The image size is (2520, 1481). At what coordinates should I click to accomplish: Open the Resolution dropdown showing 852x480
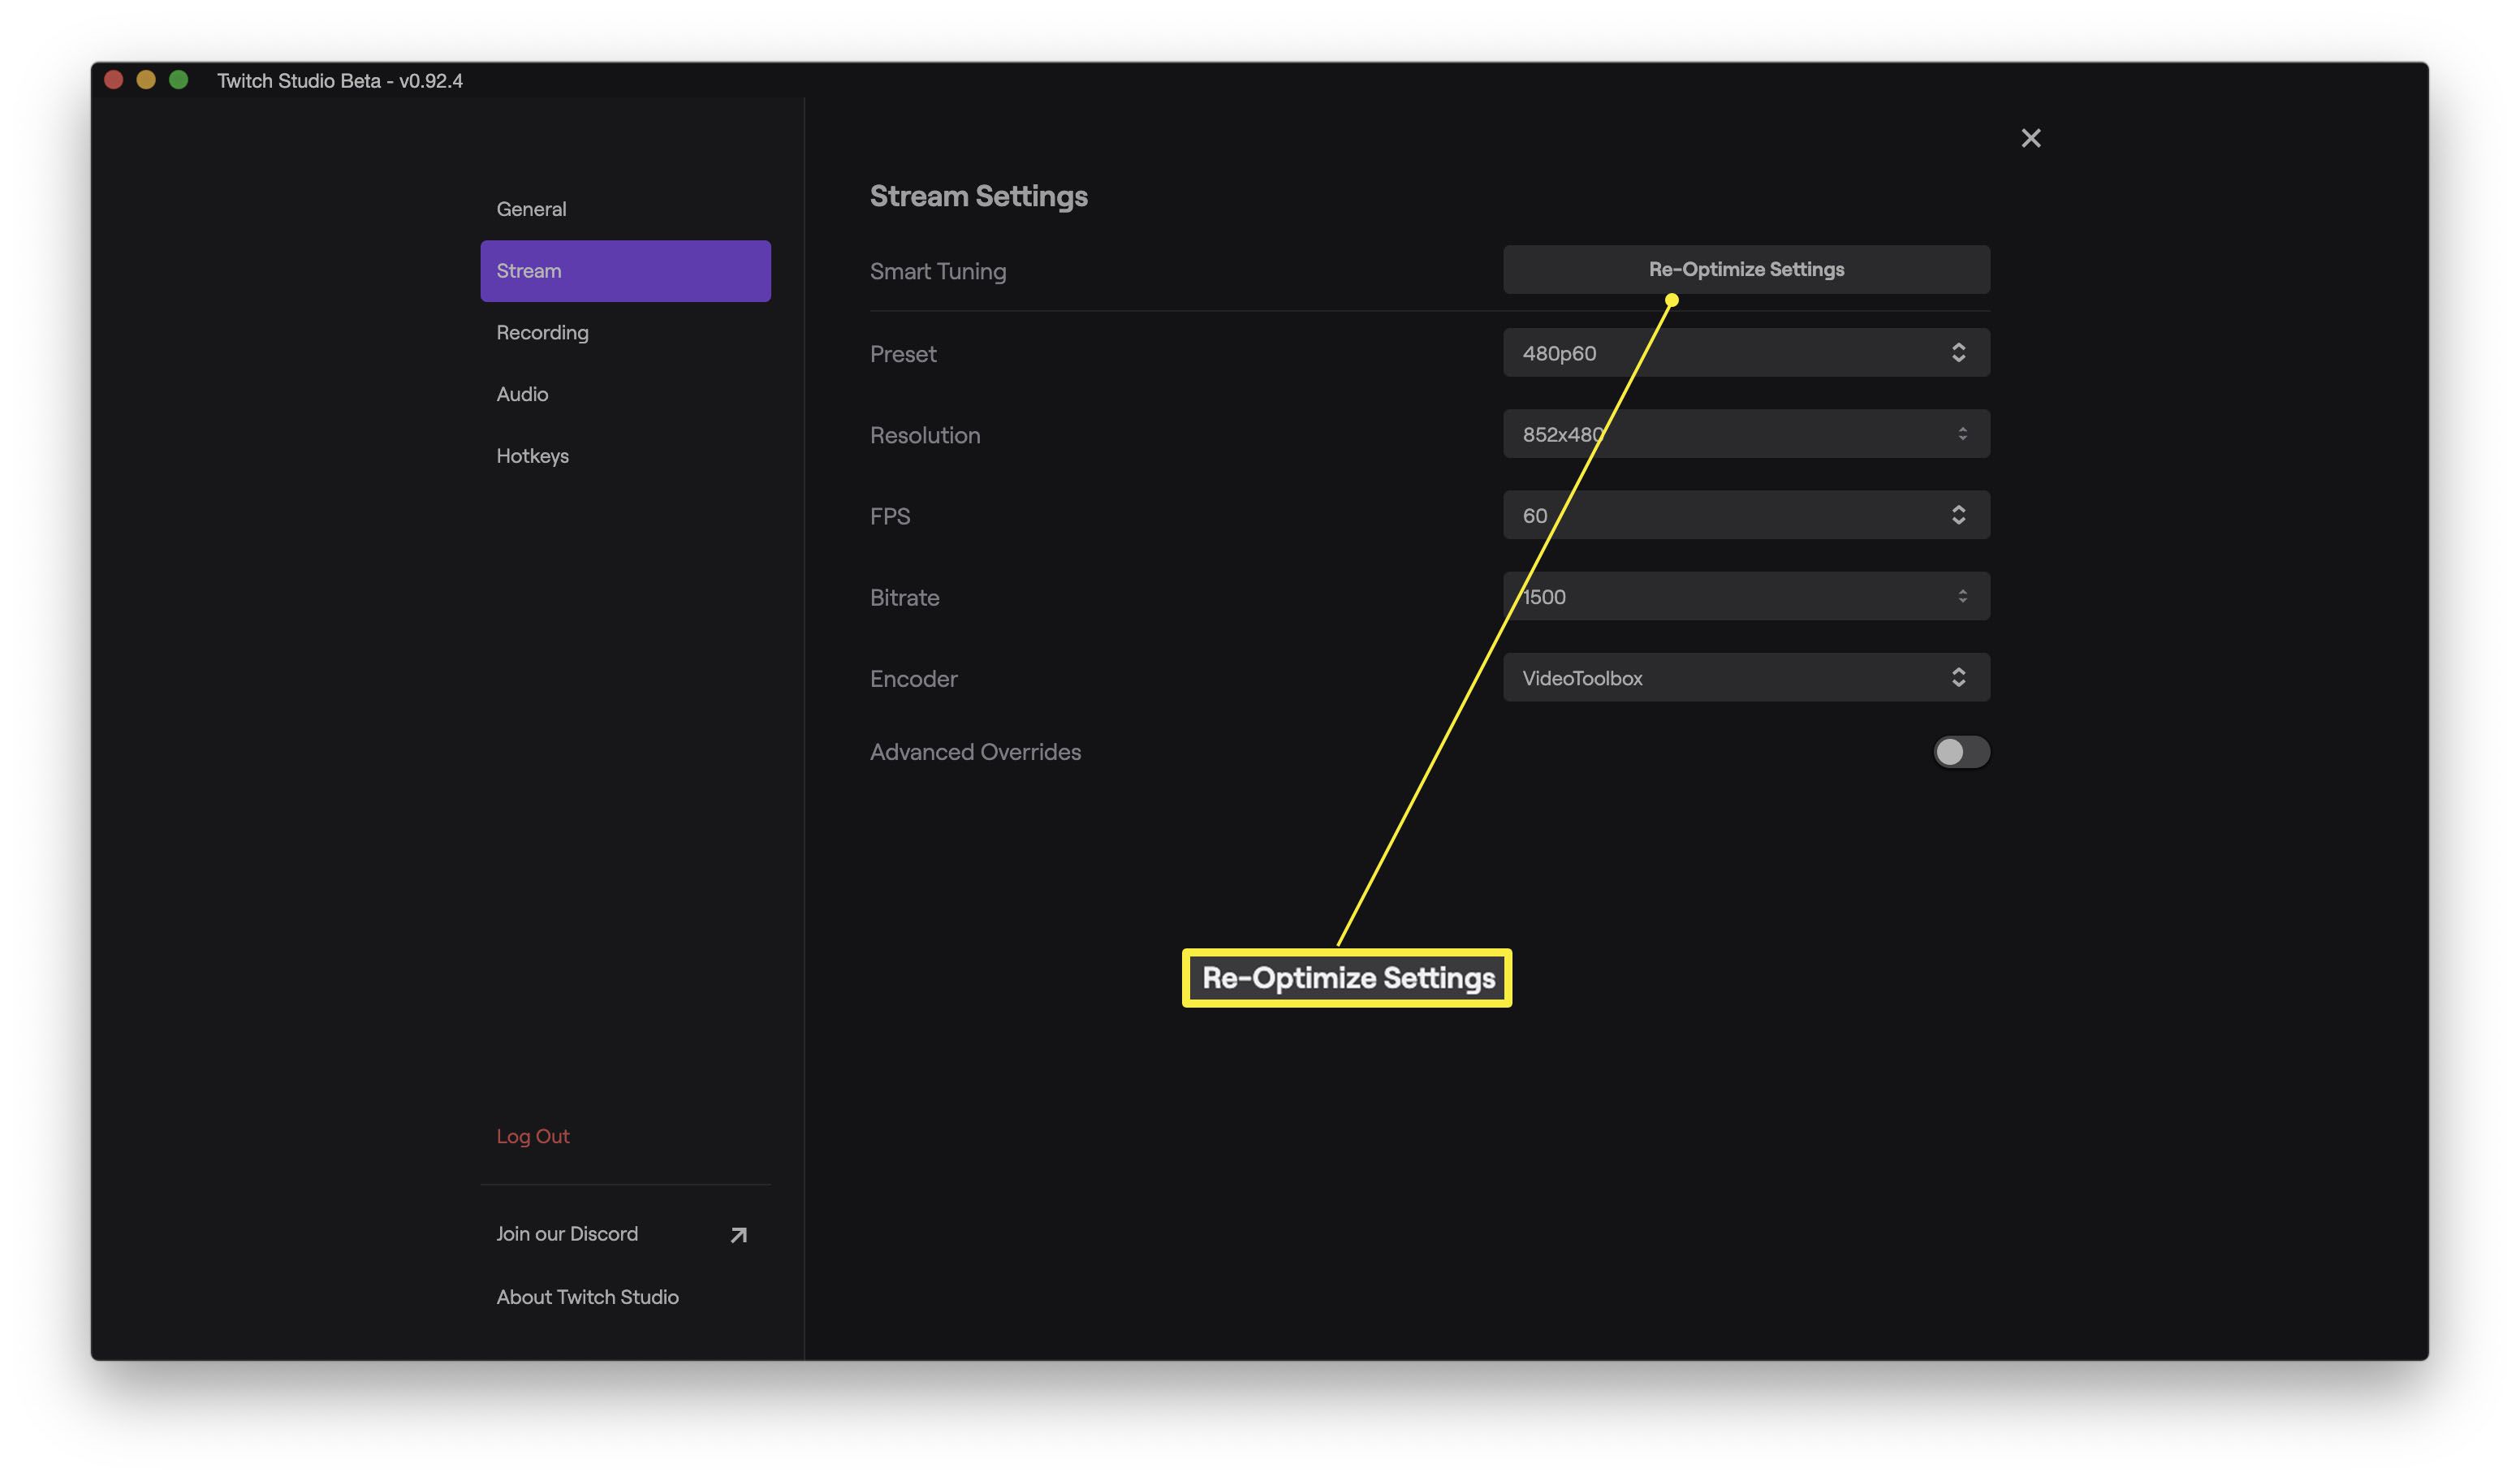point(1746,434)
